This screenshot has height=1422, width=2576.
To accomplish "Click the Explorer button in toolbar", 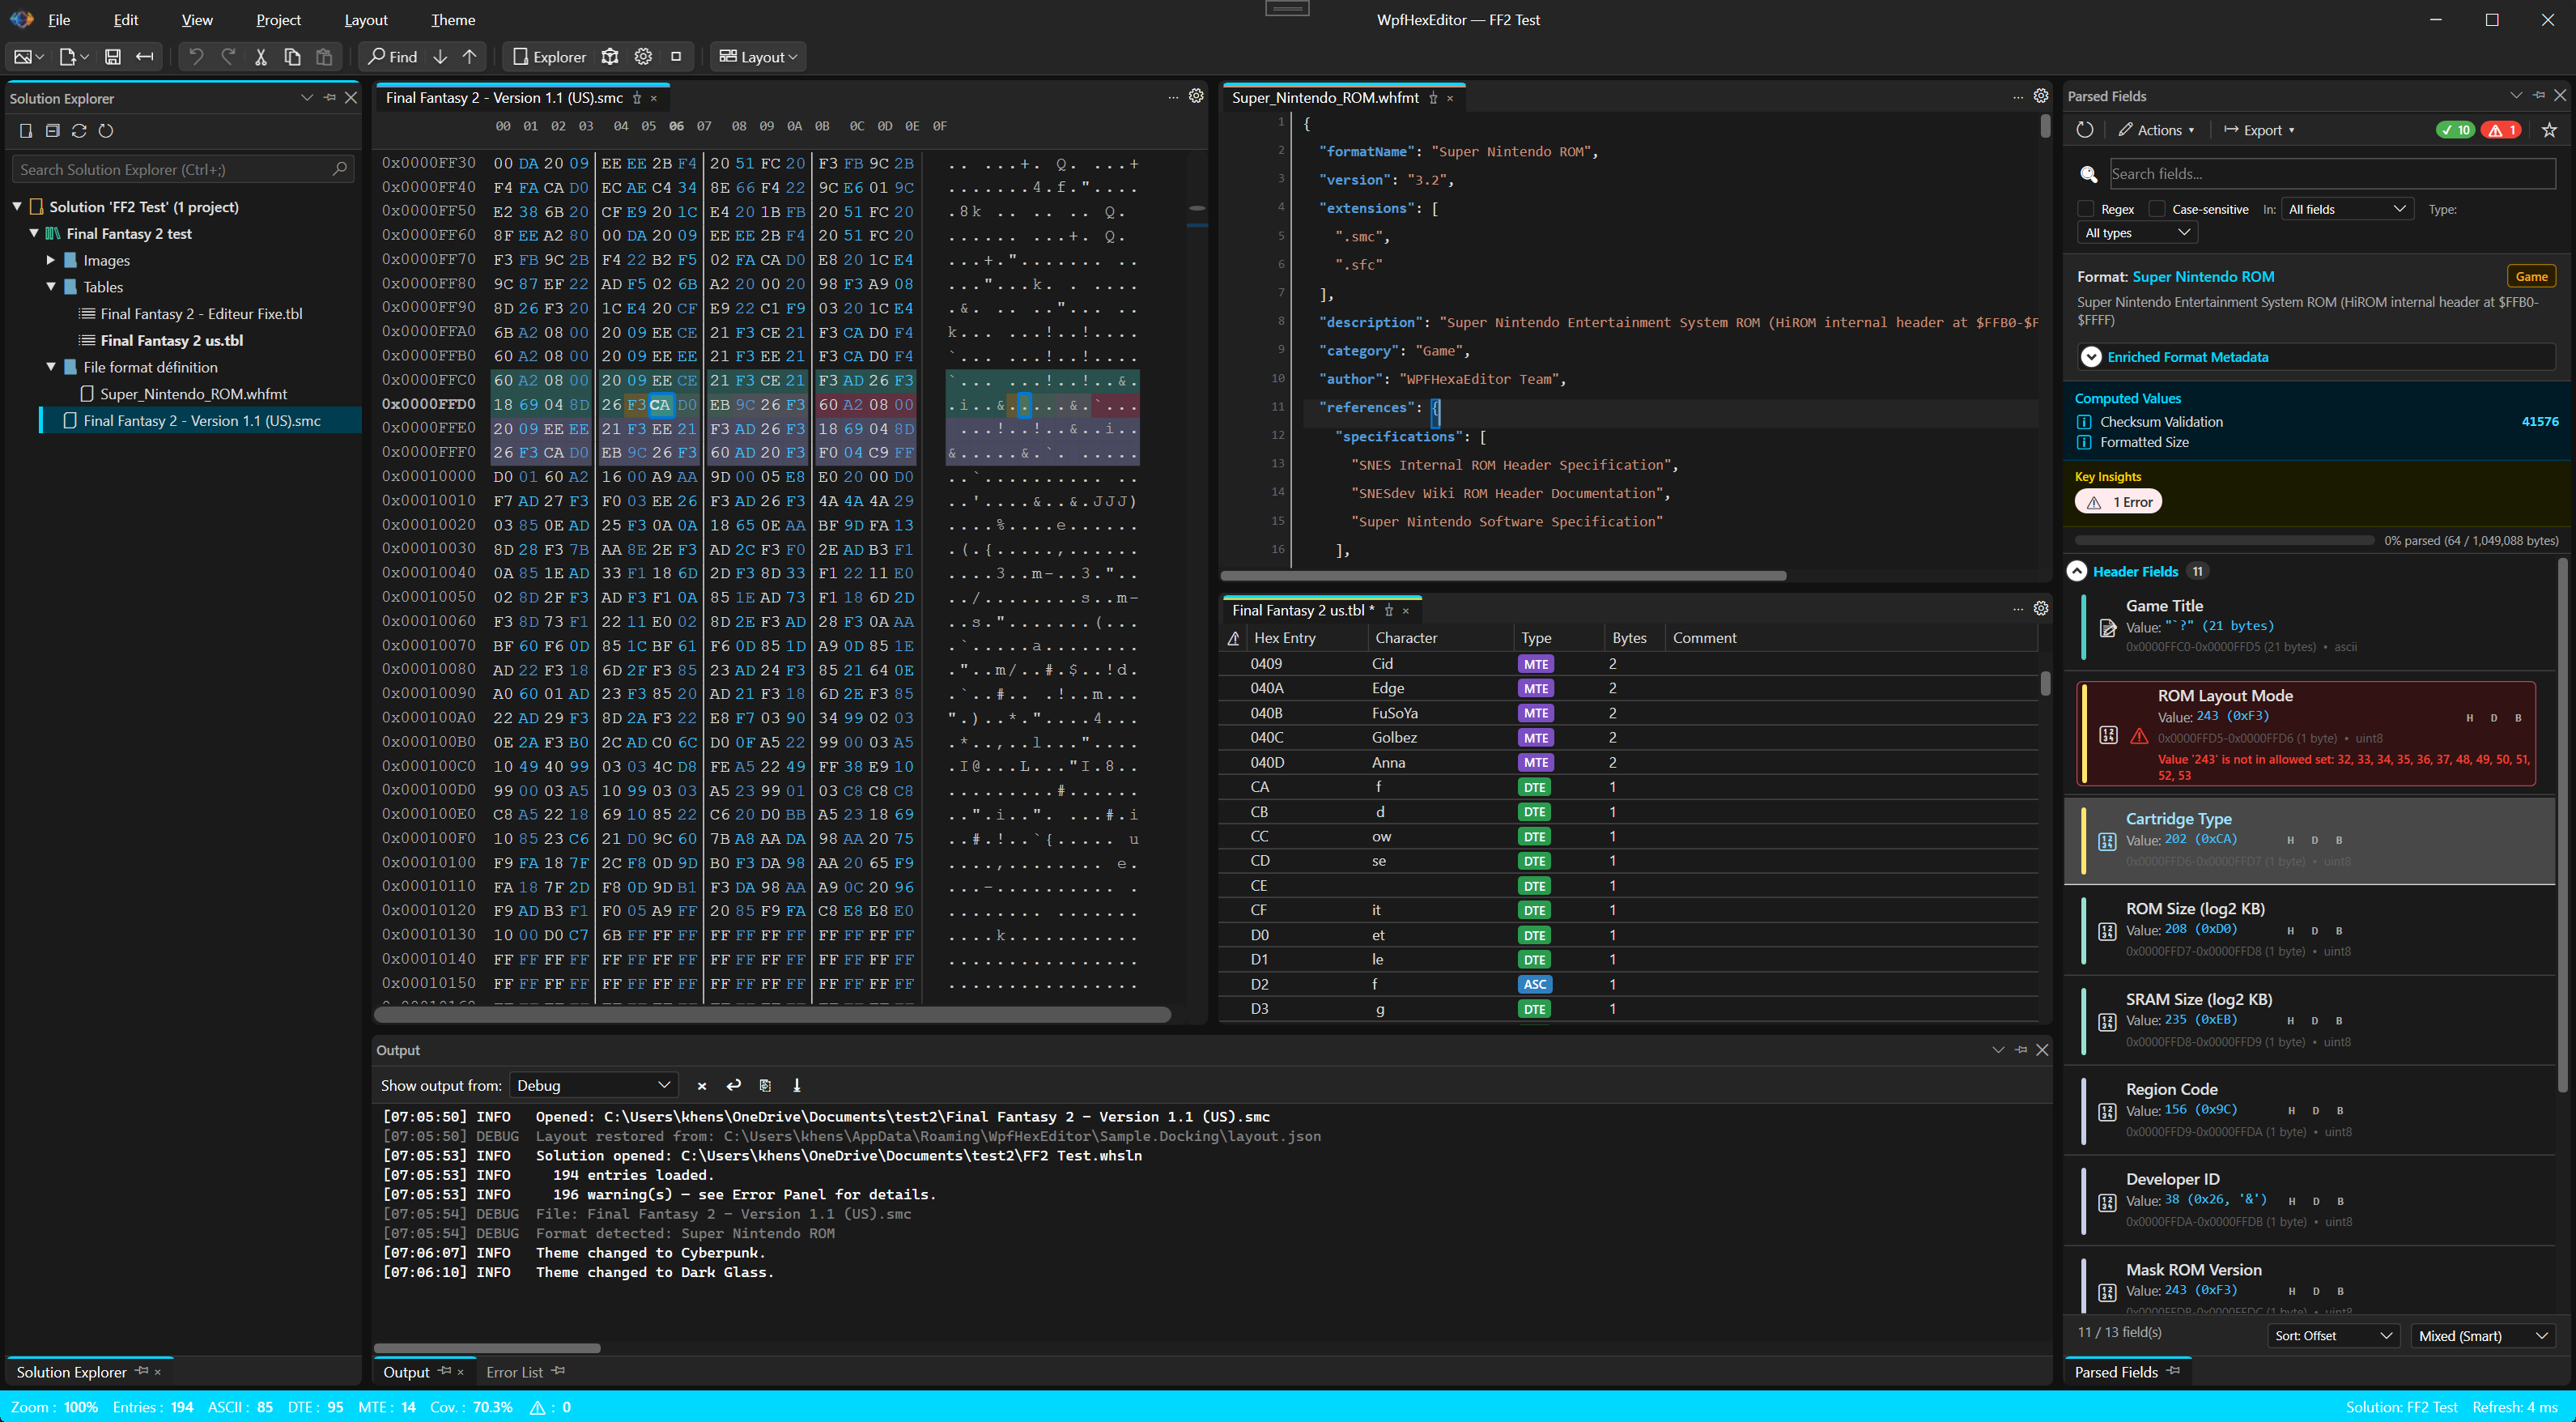I will click(x=549, y=57).
